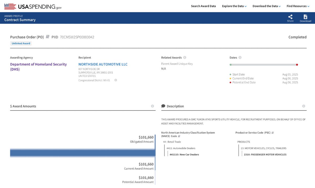Click the Unlinked Award tag

tap(21, 43)
